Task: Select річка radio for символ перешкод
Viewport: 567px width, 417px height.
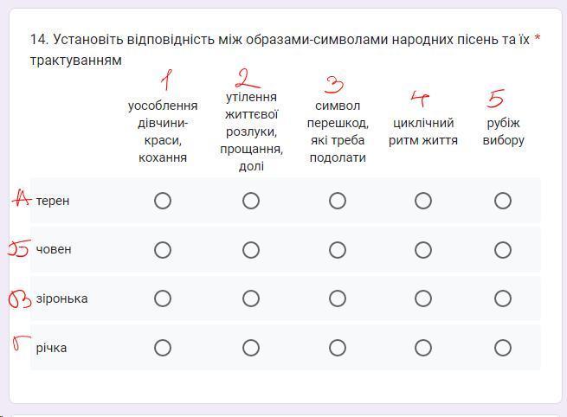Action: [338, 348]
